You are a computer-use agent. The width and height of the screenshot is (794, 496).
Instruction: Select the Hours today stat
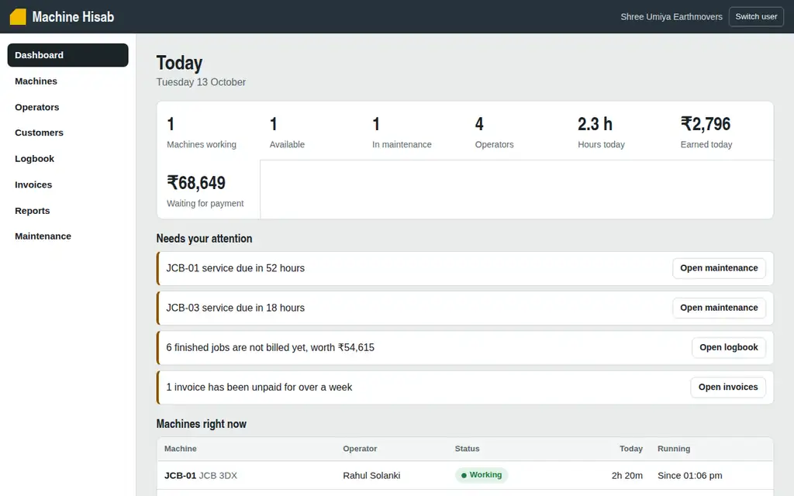pyautogui.click(x=620, y=131)
